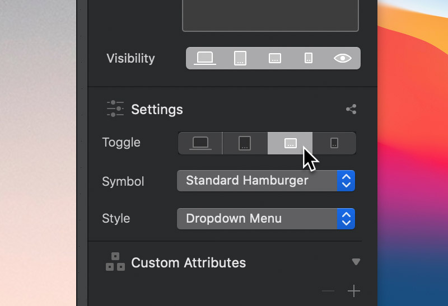The width and height of the screenshot is (448, 306).
Task: Select landscape phone breakpoint in Toggle row
Action: pos(290,143)
